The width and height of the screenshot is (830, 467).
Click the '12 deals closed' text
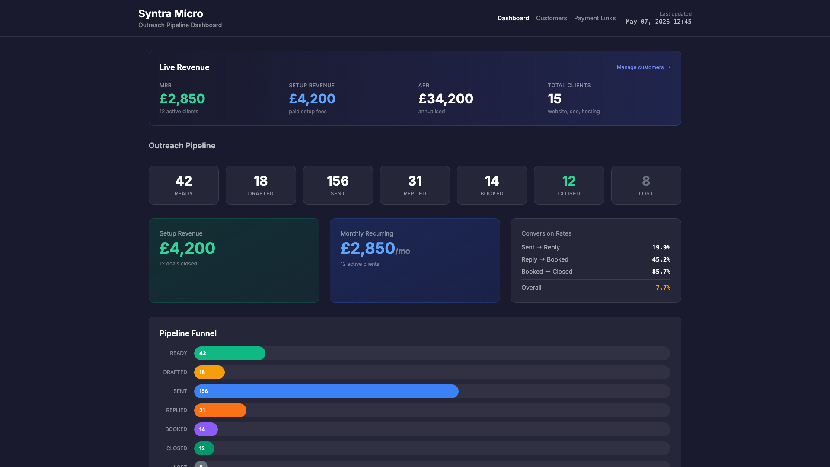[x=178, y=264]
